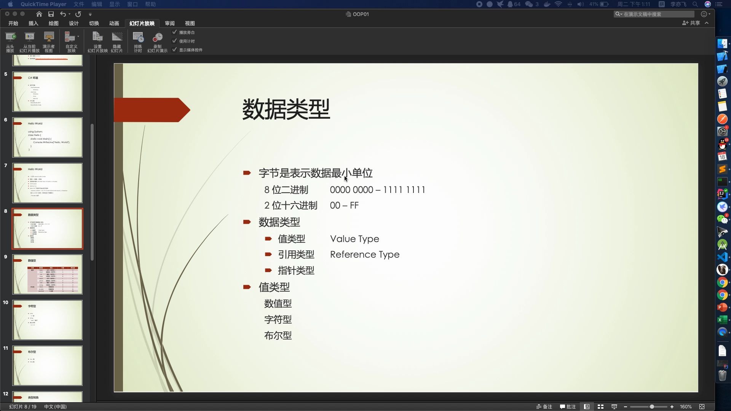Switch to the 动画 ribbon tab
The height and width of the screenshot is (411, 731).
113,23
